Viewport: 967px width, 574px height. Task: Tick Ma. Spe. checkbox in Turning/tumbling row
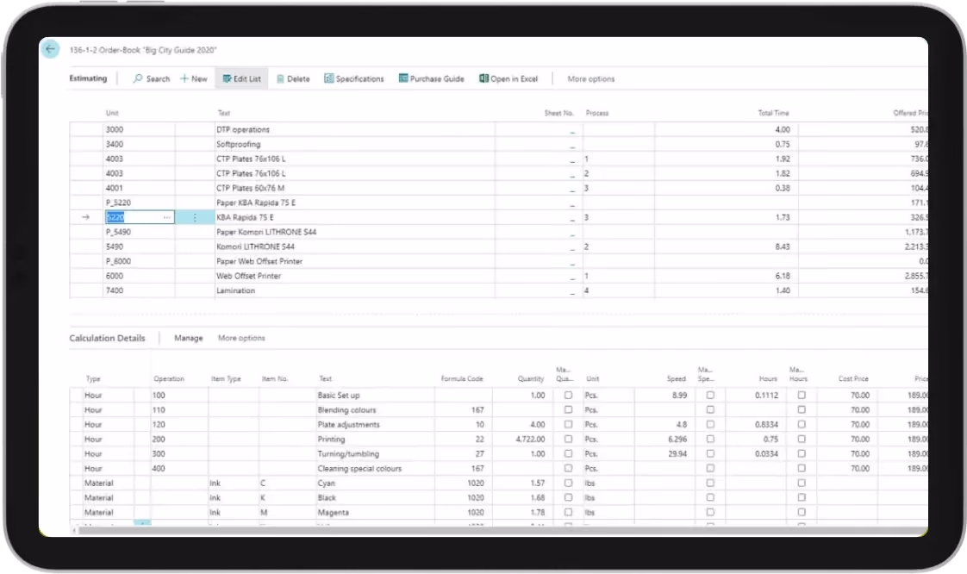pos(710,454)
